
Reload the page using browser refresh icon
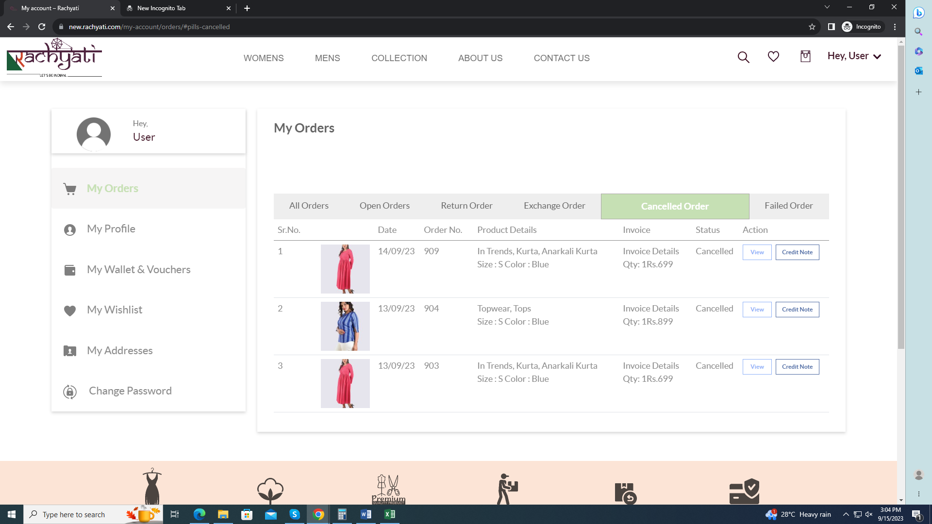click(x=42, y=27)
